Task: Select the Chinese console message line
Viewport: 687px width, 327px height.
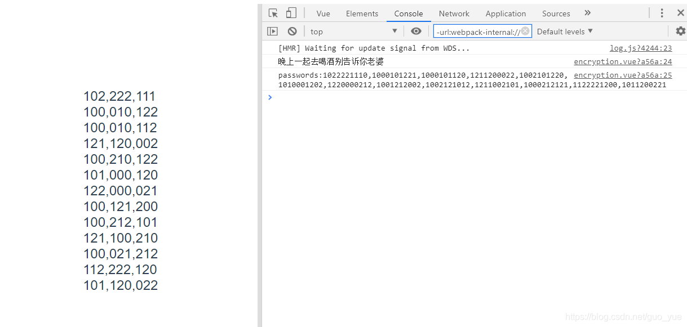Action: click(x=331, y=62)
